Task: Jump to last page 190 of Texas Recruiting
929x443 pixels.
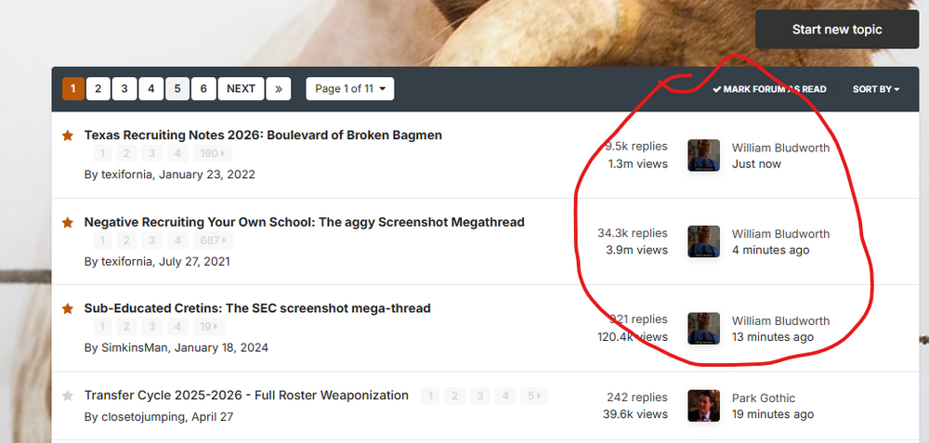Action: [x=213, y=153]
